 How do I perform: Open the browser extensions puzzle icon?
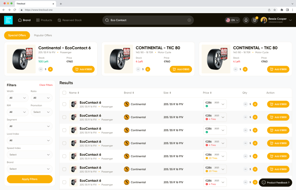click(282, 10)
